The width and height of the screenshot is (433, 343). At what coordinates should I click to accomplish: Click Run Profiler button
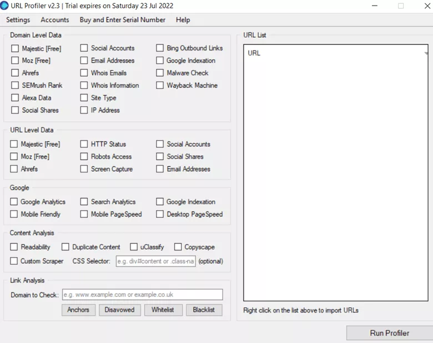[x=390, y=333]
